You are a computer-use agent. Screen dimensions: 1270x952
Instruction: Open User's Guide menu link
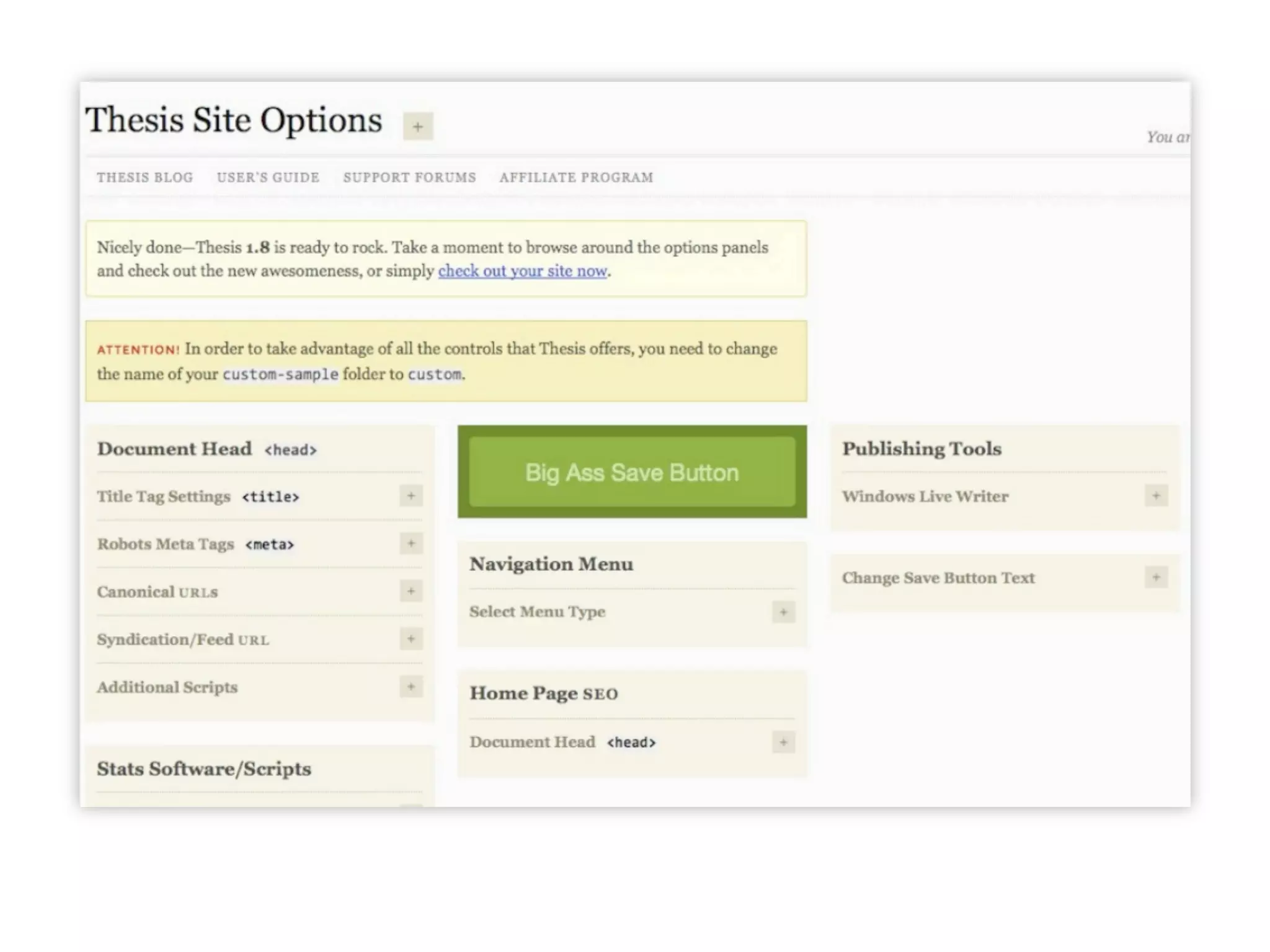[268, 178]
